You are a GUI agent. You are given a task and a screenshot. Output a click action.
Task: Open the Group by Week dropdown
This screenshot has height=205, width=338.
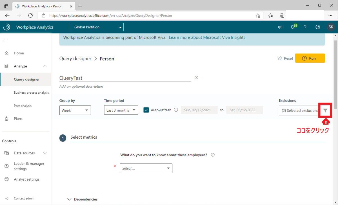(75, 110)
